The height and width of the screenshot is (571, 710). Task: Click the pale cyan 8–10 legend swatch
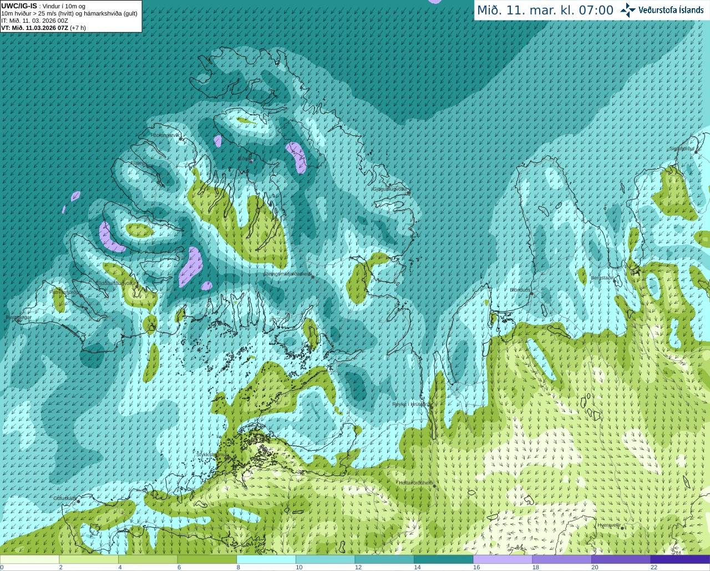266,559
